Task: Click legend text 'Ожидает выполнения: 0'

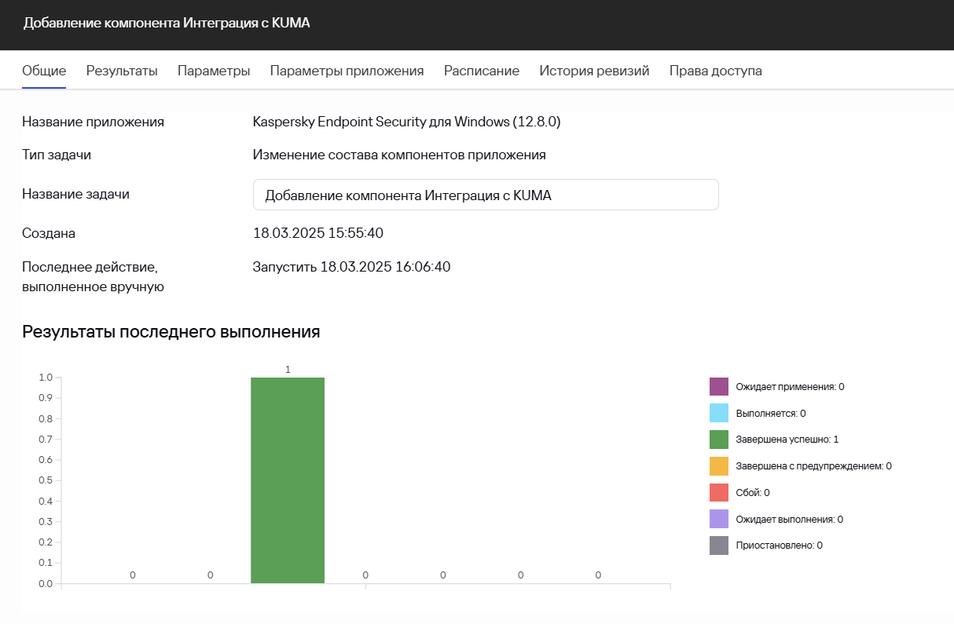Action: coord(789,519)
